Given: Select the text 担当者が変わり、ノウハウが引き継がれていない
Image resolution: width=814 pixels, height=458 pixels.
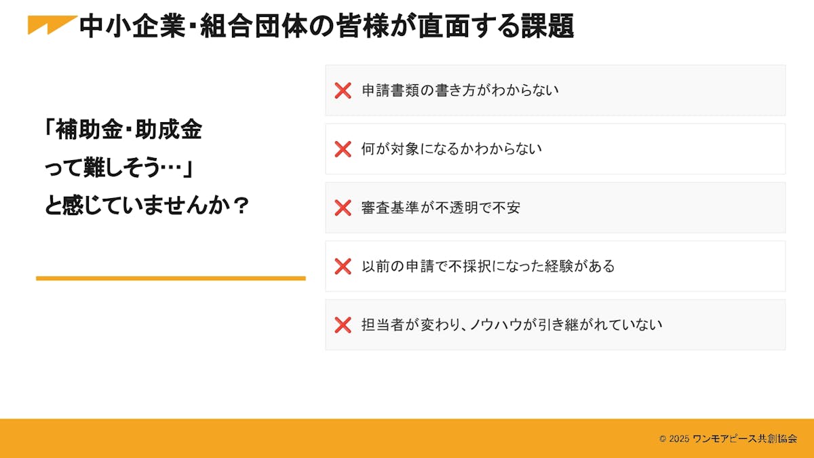Looking at the screenshot, I should [x=511, y=325].
